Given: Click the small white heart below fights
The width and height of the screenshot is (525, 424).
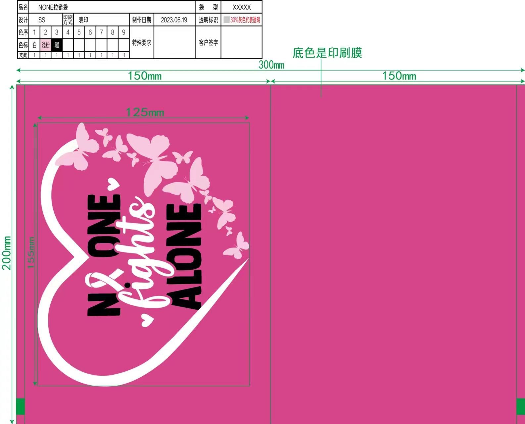Looking at the screenshot, I should [x=146, y=320].
